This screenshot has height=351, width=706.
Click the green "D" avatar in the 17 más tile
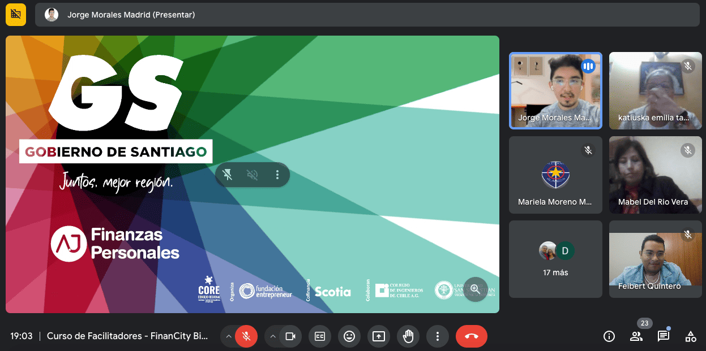pyautogui.click(x=565, y=251)
